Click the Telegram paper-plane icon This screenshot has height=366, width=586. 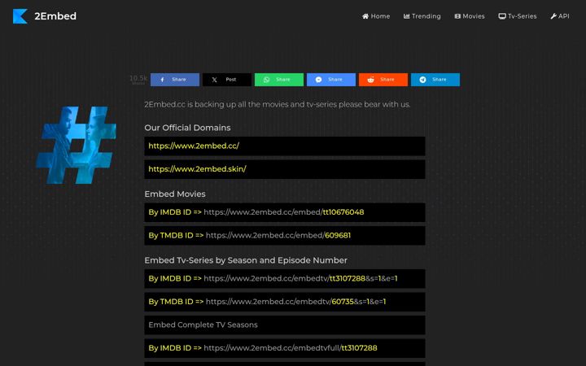click(422, 80)
